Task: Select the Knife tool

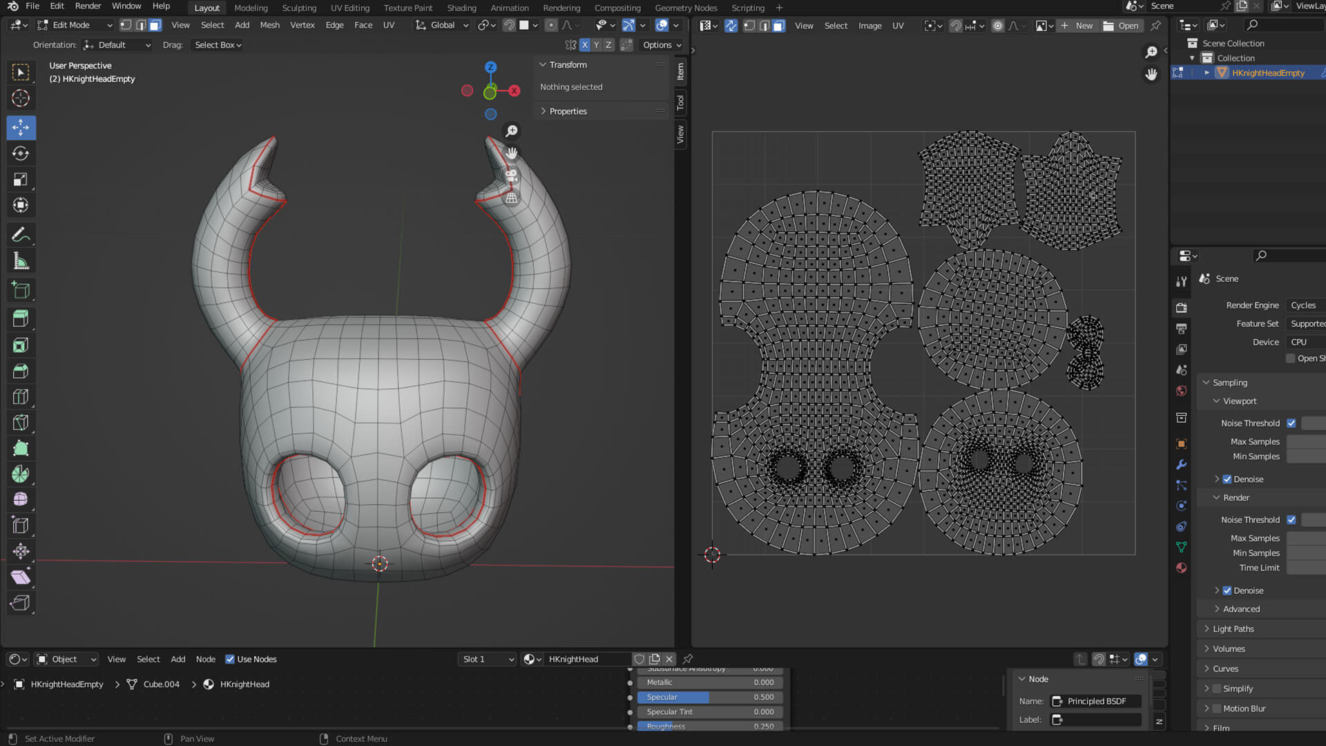Action: pyautogui.click(x=21, y=423)
